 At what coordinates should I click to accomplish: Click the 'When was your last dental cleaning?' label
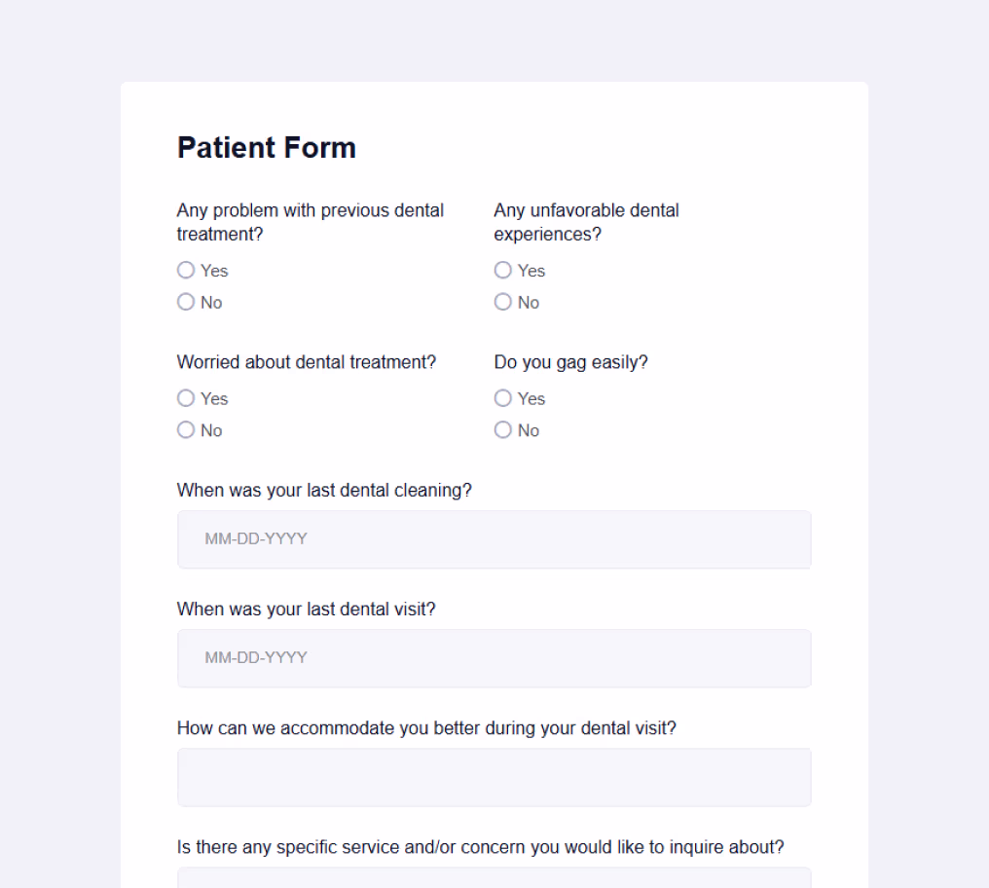tap(324, 491)
